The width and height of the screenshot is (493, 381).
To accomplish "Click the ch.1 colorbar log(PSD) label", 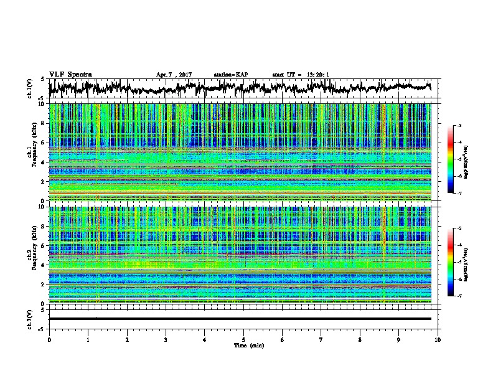I will 466,162.
